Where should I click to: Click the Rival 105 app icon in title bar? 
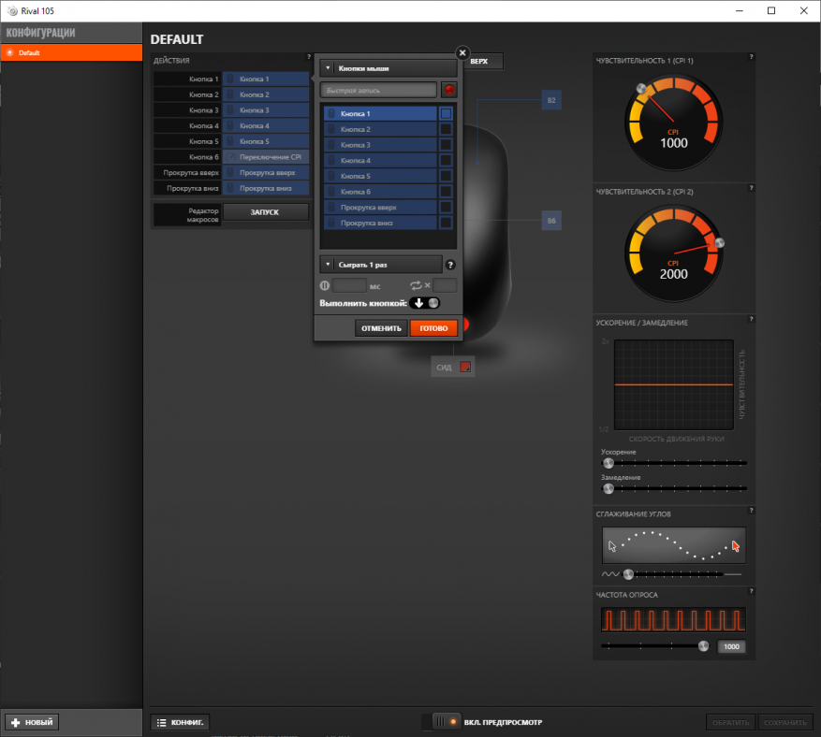(12, 11)
